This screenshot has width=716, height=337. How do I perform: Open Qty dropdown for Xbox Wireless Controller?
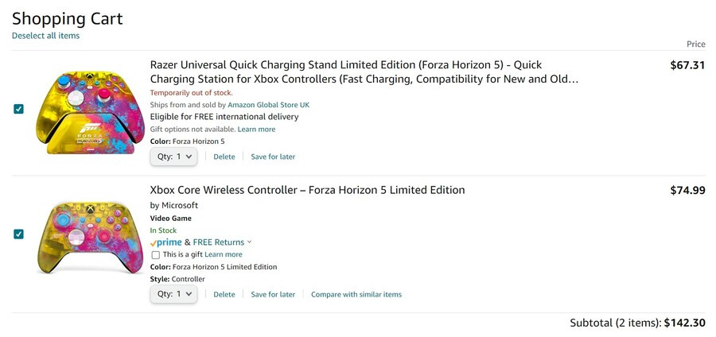tap(174, 294)
